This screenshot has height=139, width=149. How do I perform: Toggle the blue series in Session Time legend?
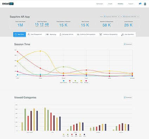64,82
